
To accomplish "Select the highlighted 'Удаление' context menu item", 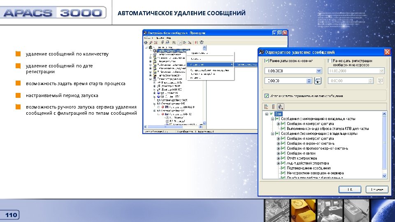I will pos(210,65).
